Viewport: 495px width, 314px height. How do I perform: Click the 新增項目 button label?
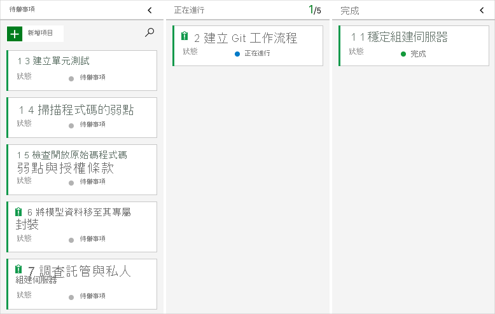40,33
